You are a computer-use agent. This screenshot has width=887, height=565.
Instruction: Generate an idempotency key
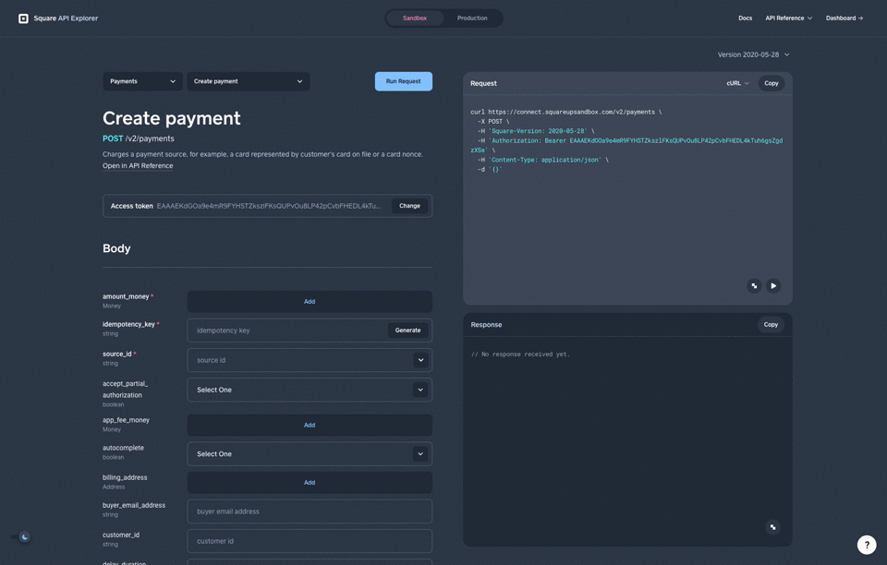(407, 331)
